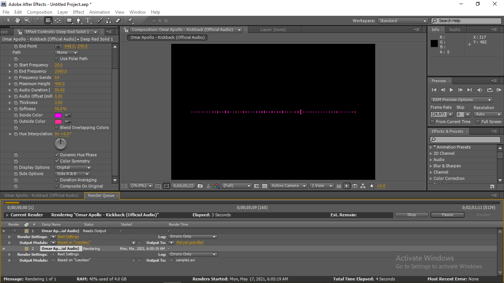This screenshot has height=283, width=504.
Task: Check Full Screen preview option
Action: pyautogui.click(x=478, y=122)
